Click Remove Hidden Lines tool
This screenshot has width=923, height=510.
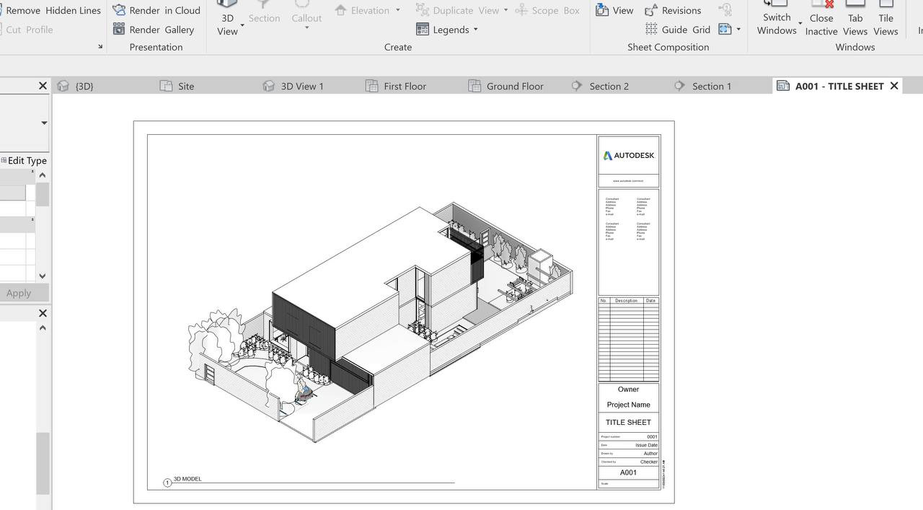[50, 10]
